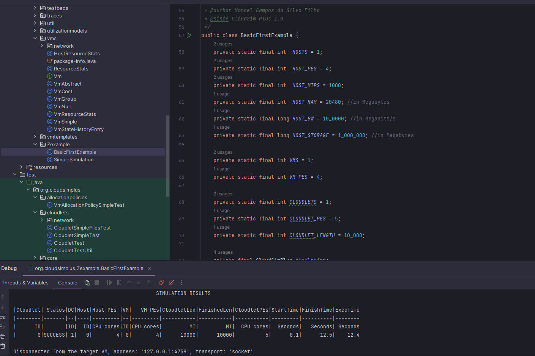Viewport: 535px width, 356px height.
Task: Rerun the BasicFirstExample debug session
Action: (x=87, y=283)
